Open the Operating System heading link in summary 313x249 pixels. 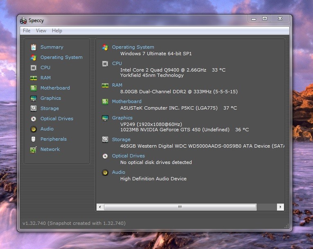(x=133, y=47)
